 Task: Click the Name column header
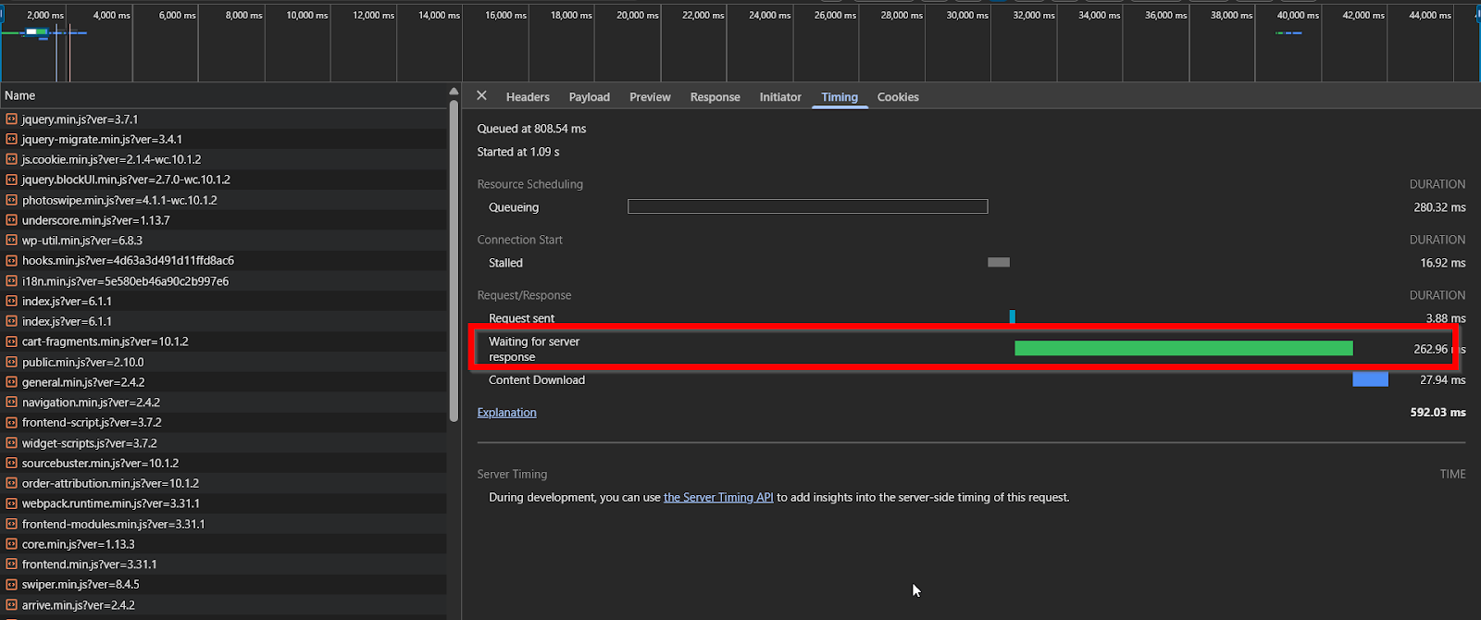tap(20, 95)
